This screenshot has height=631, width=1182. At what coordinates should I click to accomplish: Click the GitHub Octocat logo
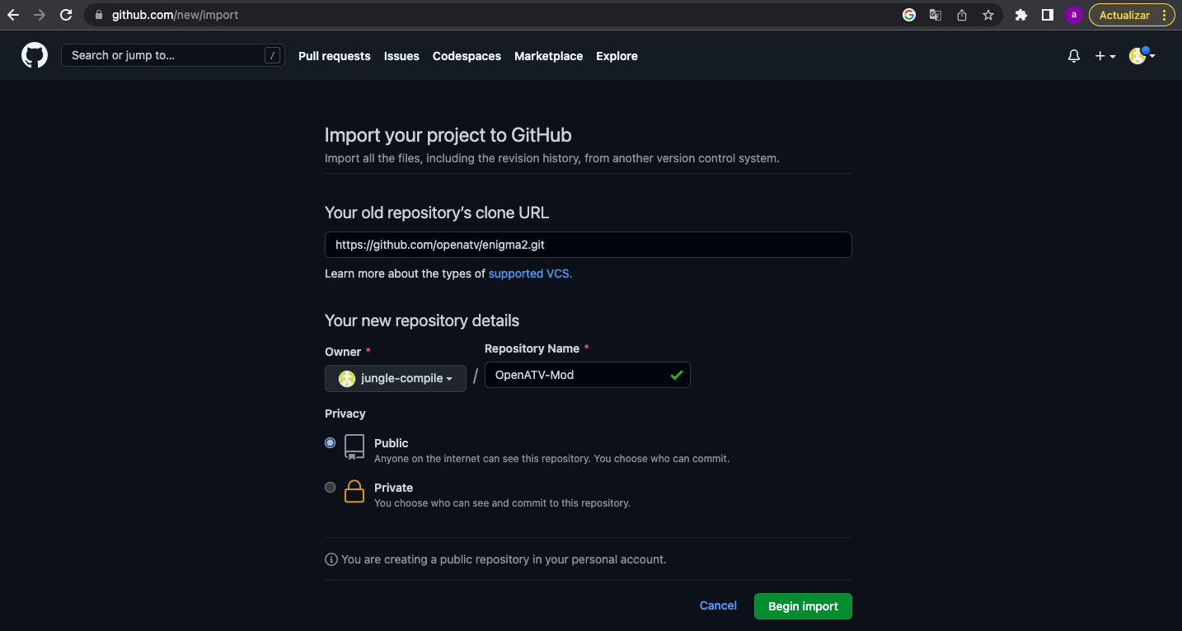coord(35,56)
